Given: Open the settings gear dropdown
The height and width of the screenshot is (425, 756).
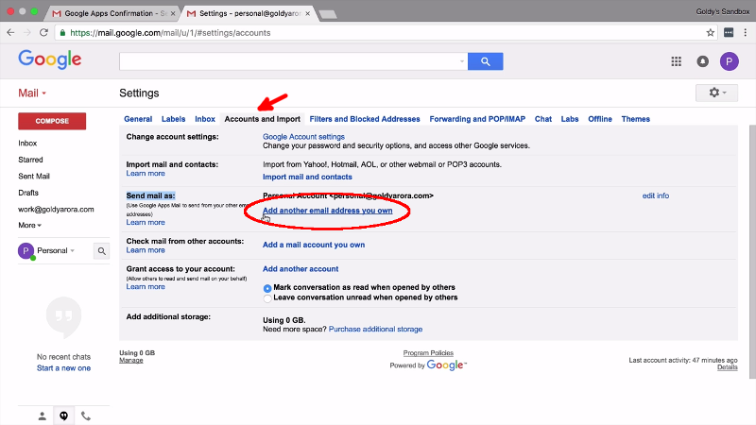Looking at the screenshot, I should [716, 93].
